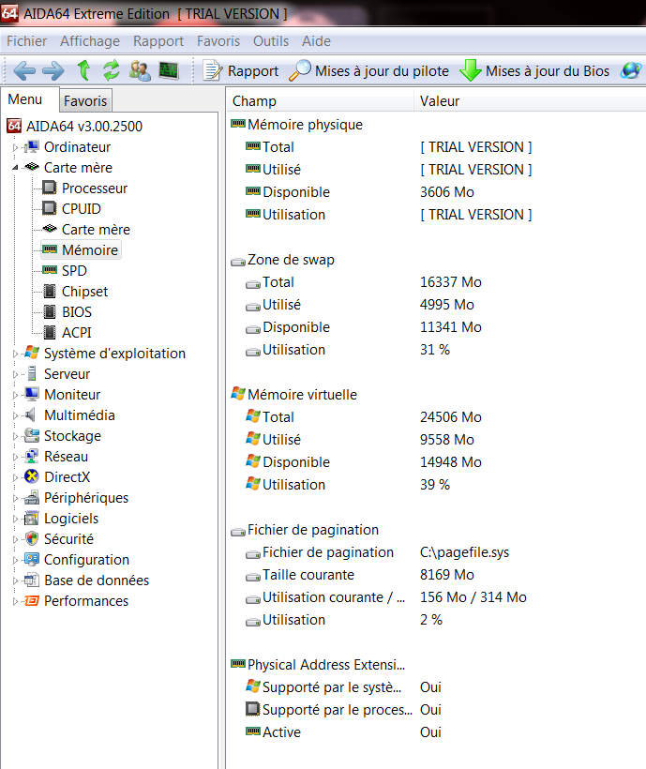646x769 pixels.
Task: Click the virtual memory 24506 Mo value
Action: (451, 417)
